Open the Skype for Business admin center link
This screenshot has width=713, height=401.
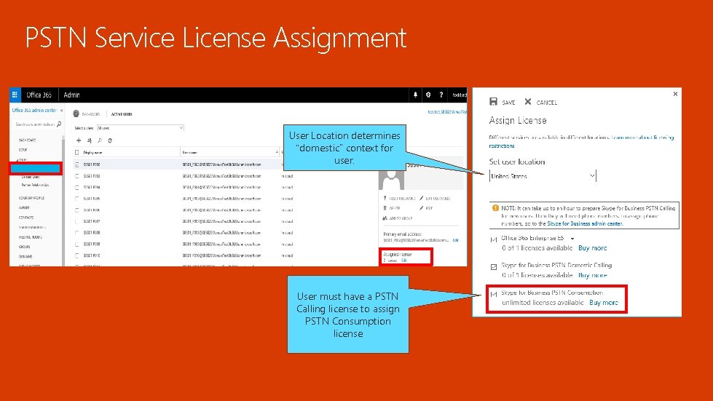click(x=585, y=223)
